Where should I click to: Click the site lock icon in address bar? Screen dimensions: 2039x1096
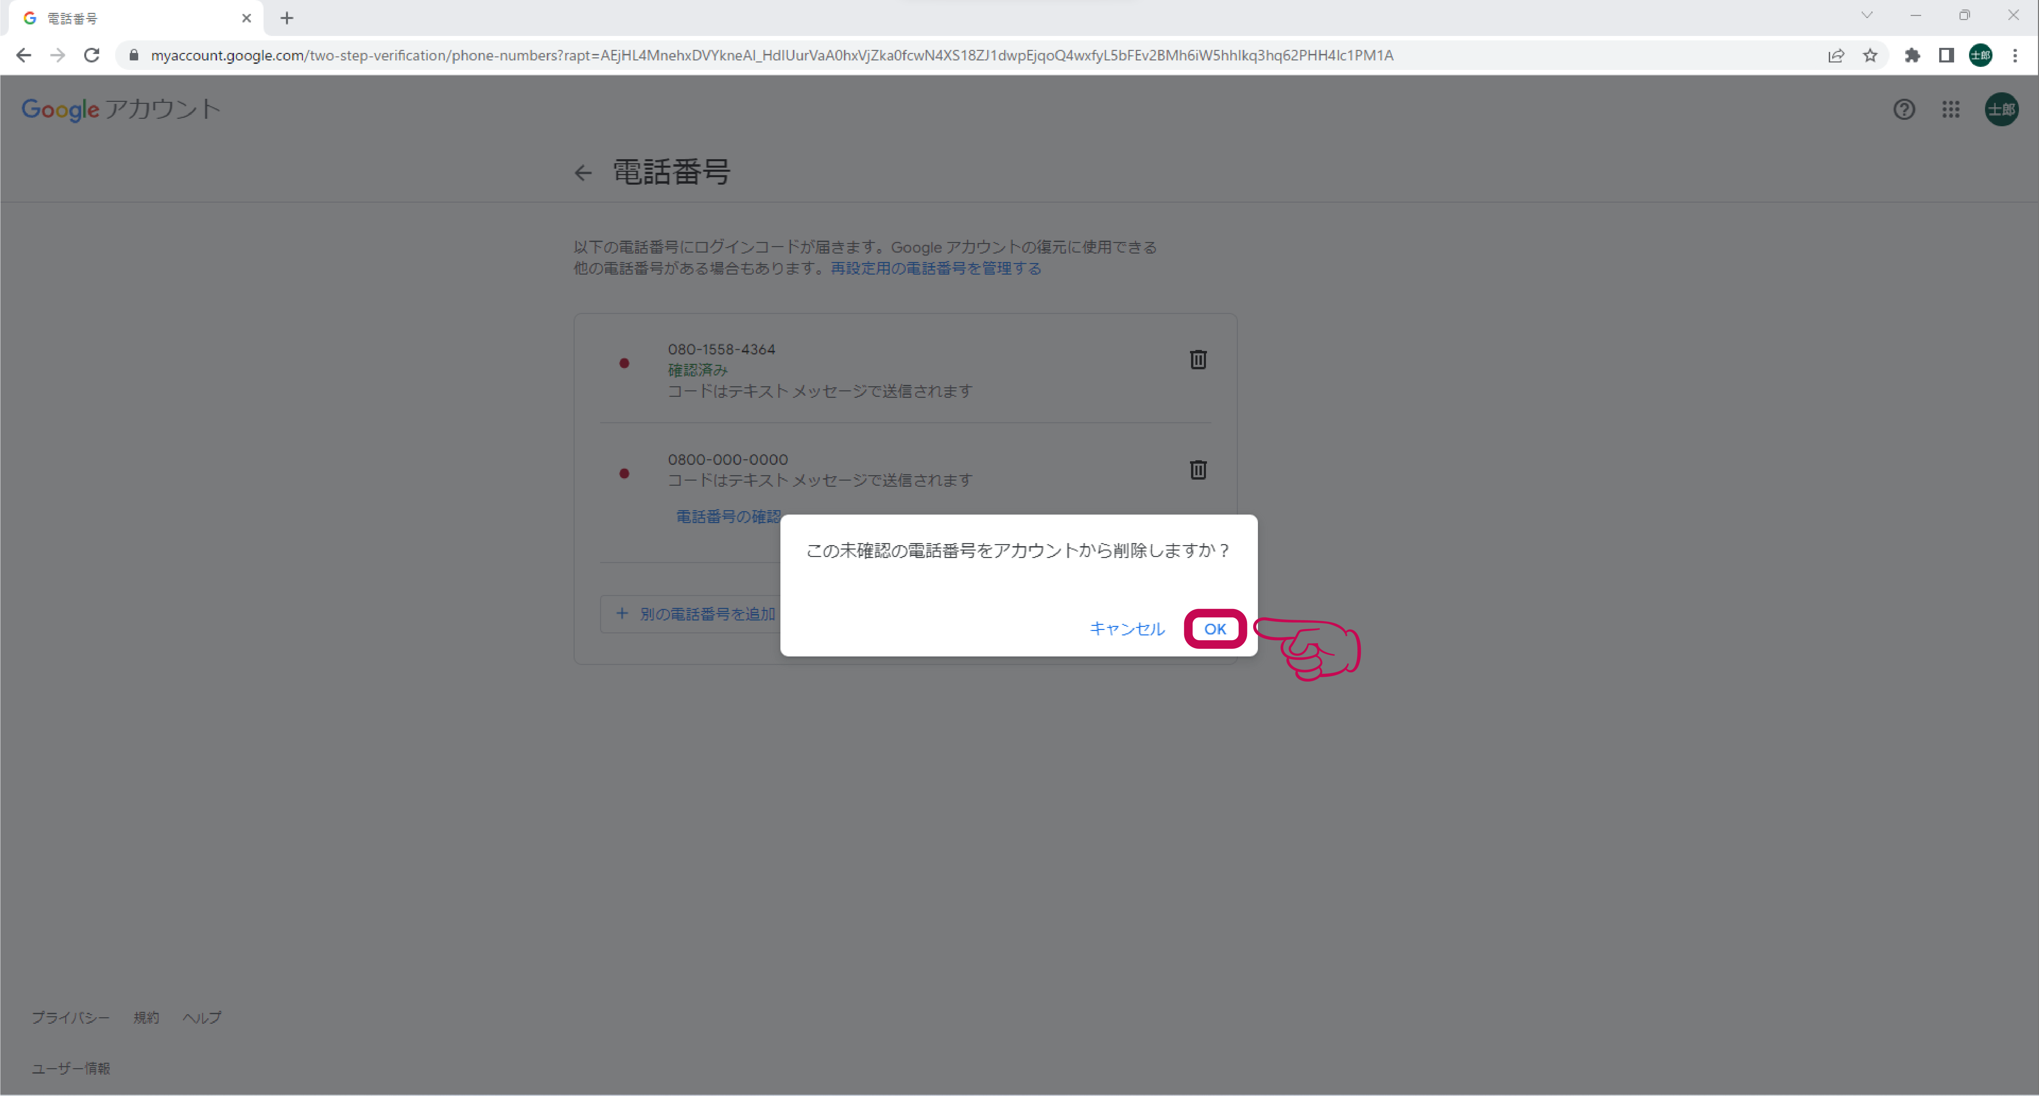click(x=134, y=55)
